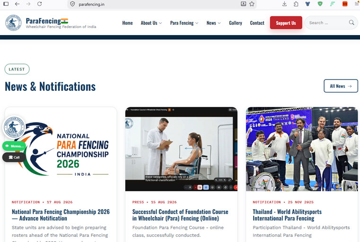Click the blue creature extension icon
Image resolution: width=360 pixels, height=242 pixels.
tap(307, 4)
